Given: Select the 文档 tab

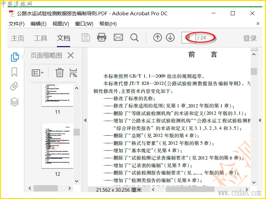Looking at the screenshot, I should 64,38.
